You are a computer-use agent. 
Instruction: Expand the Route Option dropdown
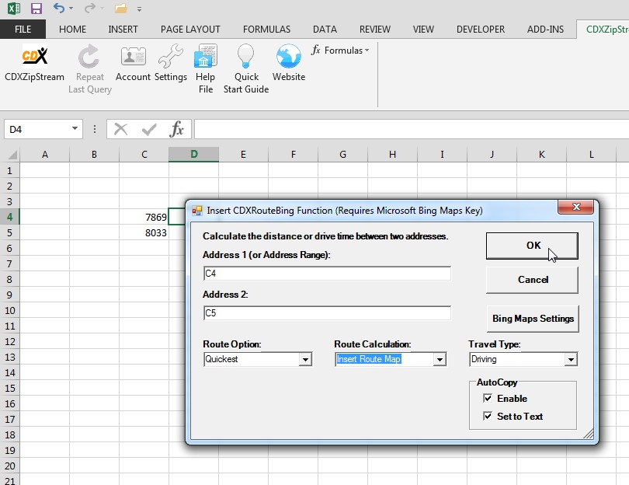pyautogui.click(x=305, y=359)
